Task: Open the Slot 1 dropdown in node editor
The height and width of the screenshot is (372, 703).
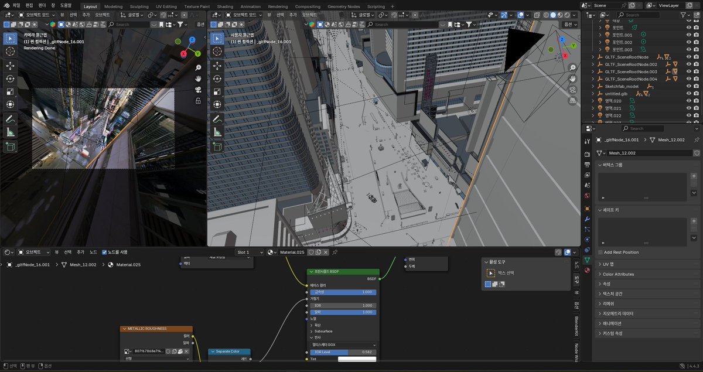Action: click(x=250, y=252)
